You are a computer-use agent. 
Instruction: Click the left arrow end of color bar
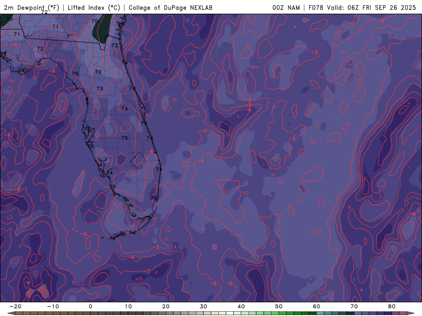tap(11, 313)
